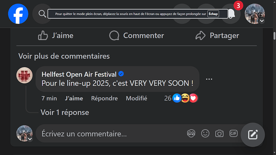Open Hellfest Open Air Festival profile name

(x=79, y=74)
